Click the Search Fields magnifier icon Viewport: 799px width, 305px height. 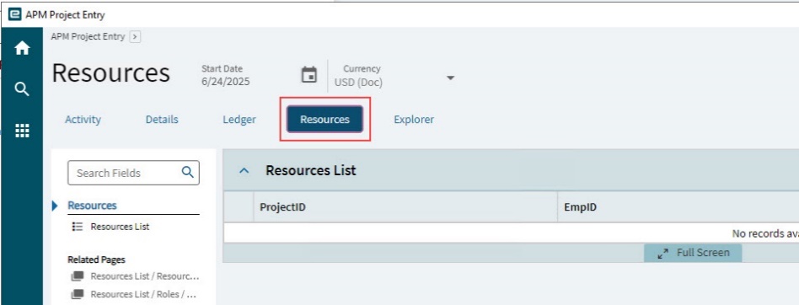click(187, 172)
